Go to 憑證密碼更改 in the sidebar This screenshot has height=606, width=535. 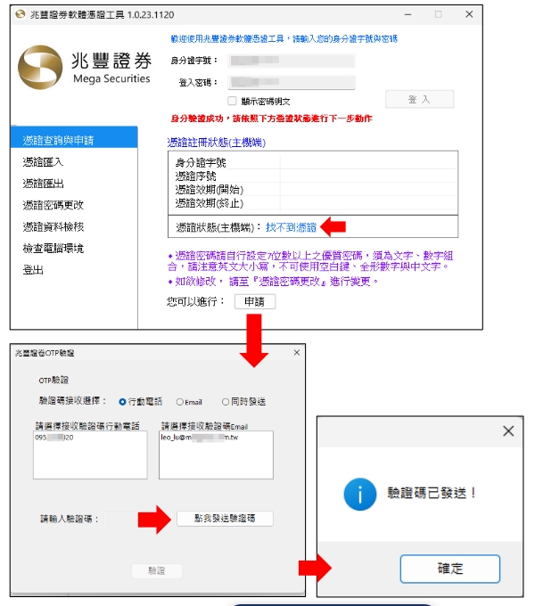54,205
